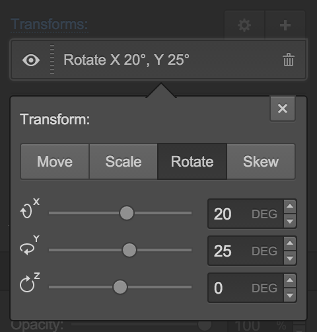Delete the Rotate transform with trash icon

click(x=289, y=60)
